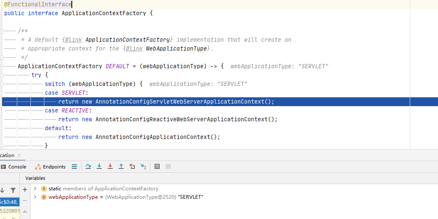Collapse the Javadoc comment at the /** line
438x219 pixels.
click(2, 31)
